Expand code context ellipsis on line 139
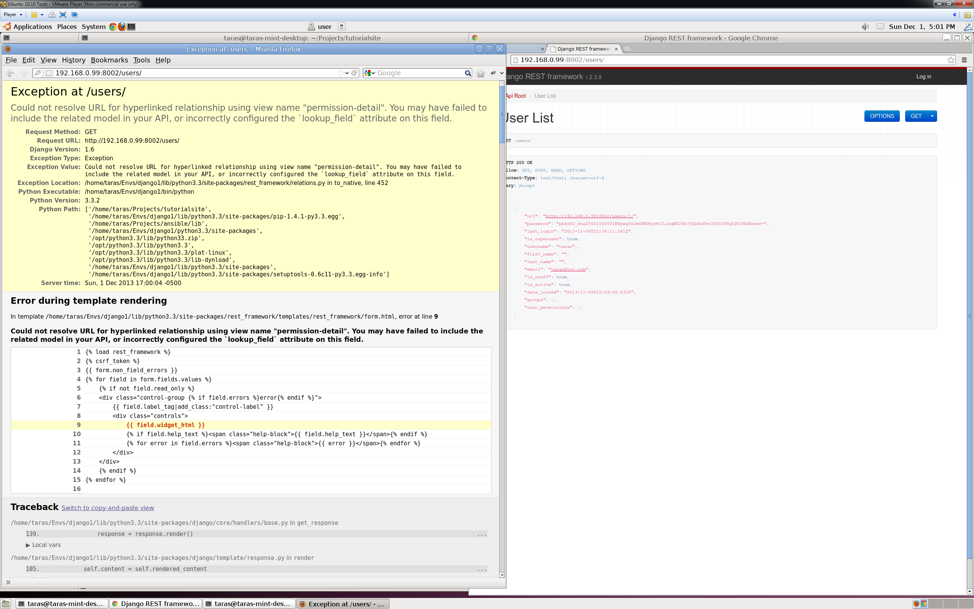 482,534
